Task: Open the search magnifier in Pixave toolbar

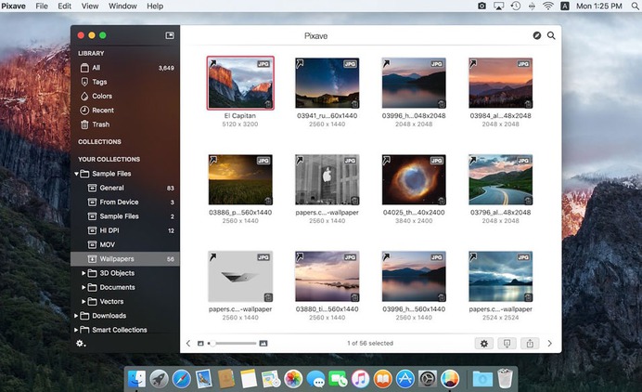Action: point(551,36)
